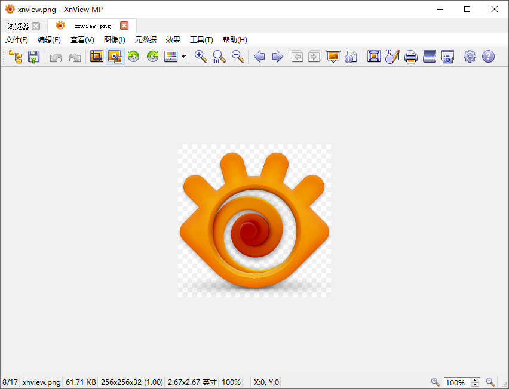Image resolution: width=509 pixels, height=389 pixels.
Task: Toggle fullscreen view icon
Action: pos(373,57)
